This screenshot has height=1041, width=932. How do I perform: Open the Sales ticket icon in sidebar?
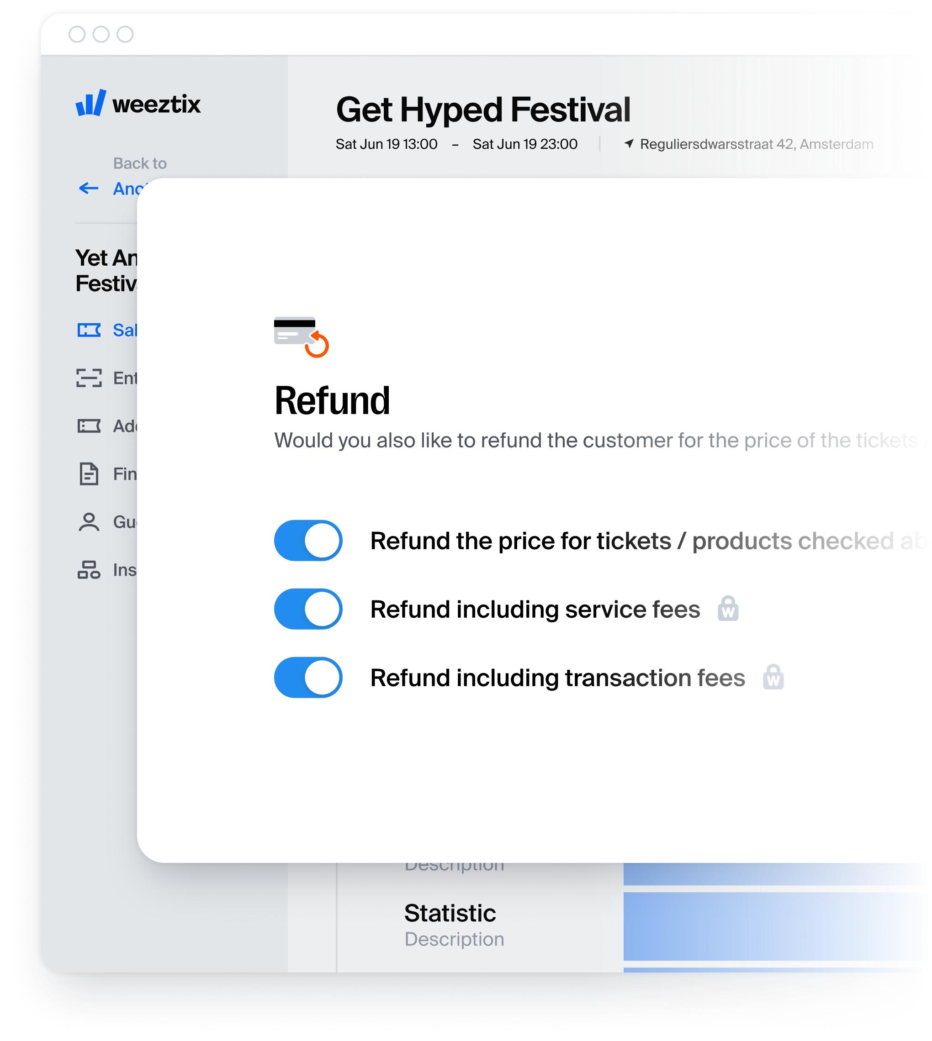[89, 330]
